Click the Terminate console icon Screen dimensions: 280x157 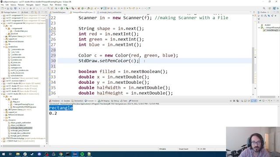pyautogui.click(x=231, y=101)
